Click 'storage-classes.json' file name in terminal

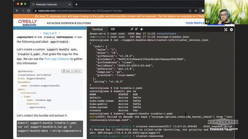tap(173, 37)
